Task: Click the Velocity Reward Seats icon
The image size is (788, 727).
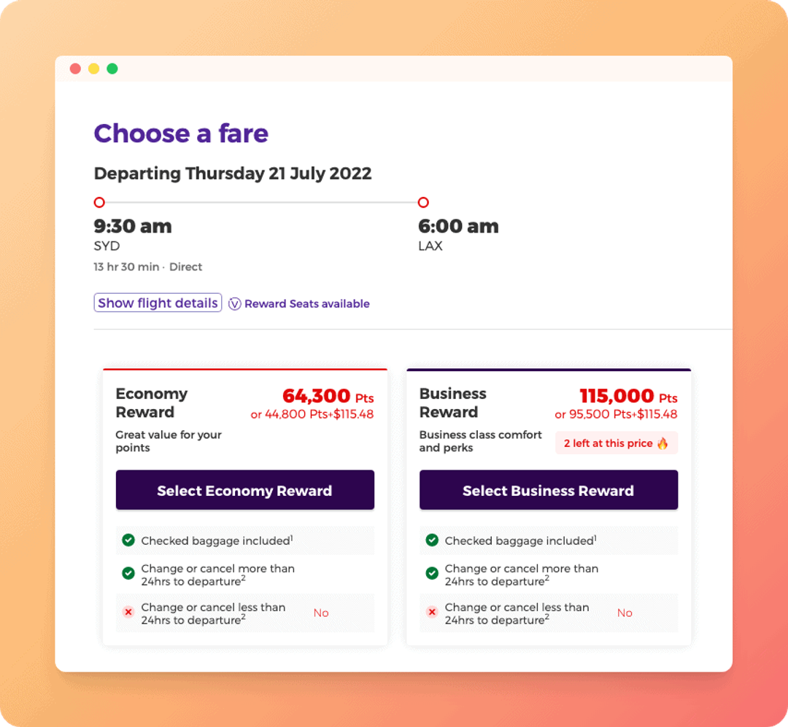Action: pos(235,303)
